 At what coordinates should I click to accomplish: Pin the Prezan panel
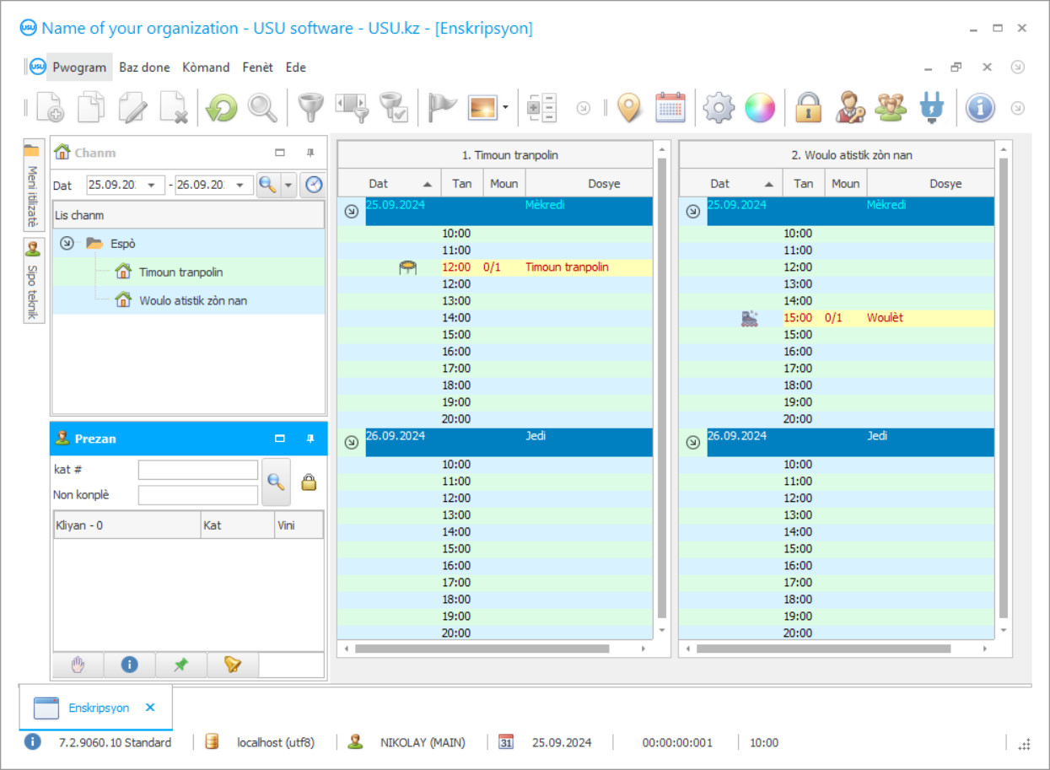click(x=310, y=439)
